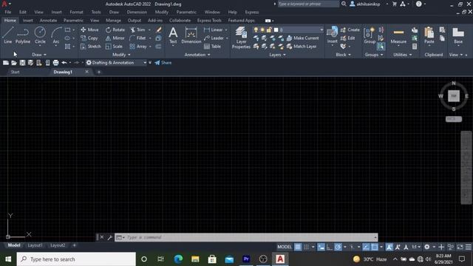Select the Polyline tool
This screenshot has height=266, width=473.
23,35
